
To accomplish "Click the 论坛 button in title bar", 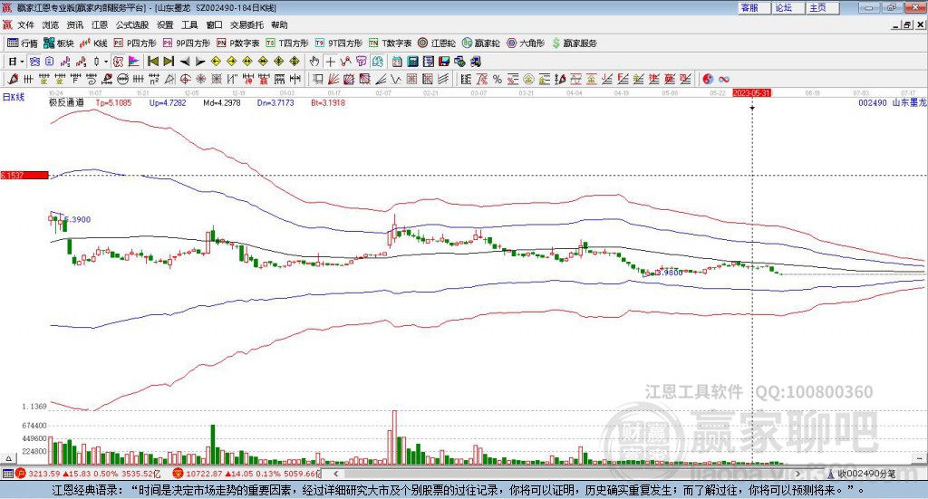I will coord(788,7).
